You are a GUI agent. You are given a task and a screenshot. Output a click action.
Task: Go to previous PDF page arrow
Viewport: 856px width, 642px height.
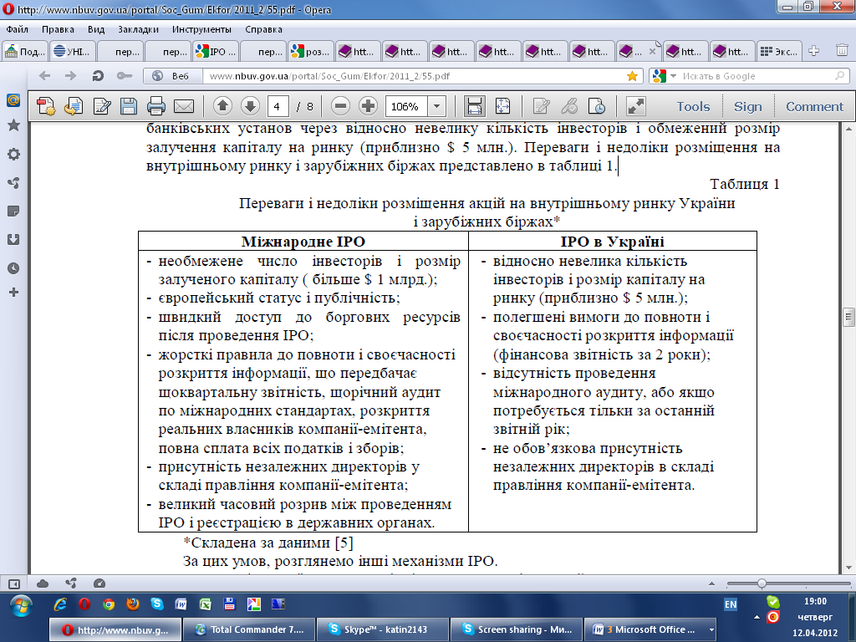[222, 106]
